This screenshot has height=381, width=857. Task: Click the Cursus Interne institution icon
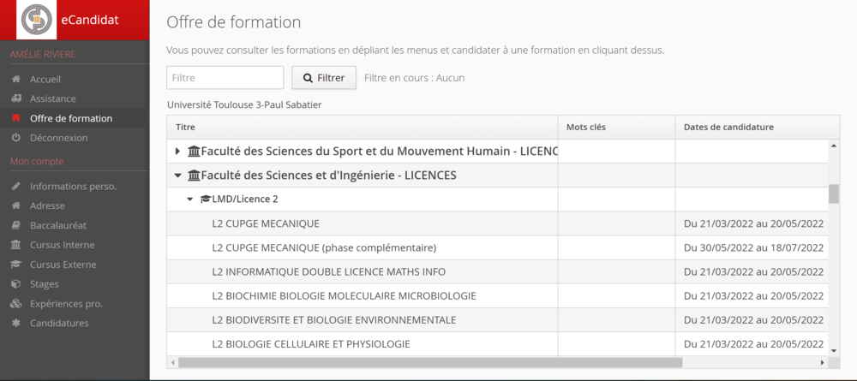[x=16, y=246]
